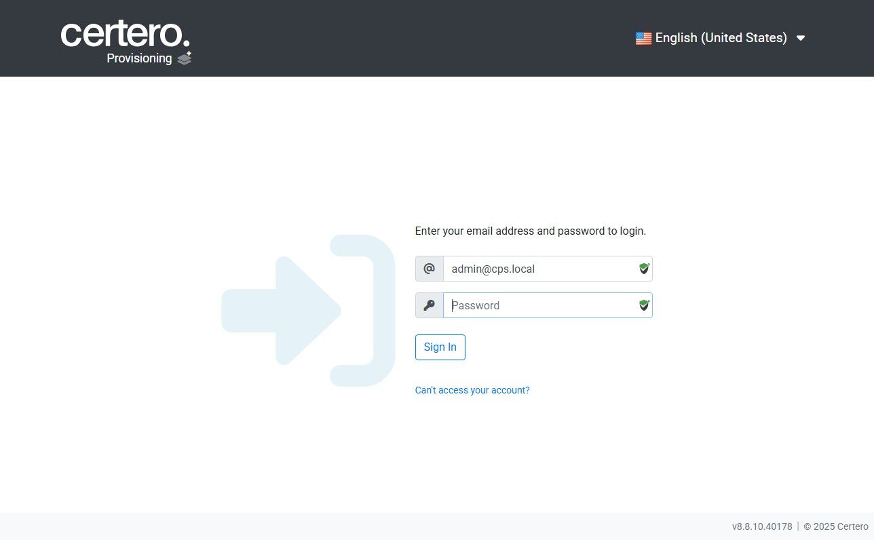Click the Sign In button
Image resolution: width=874 pixels, height=540 pixels.
click(440, 347)
